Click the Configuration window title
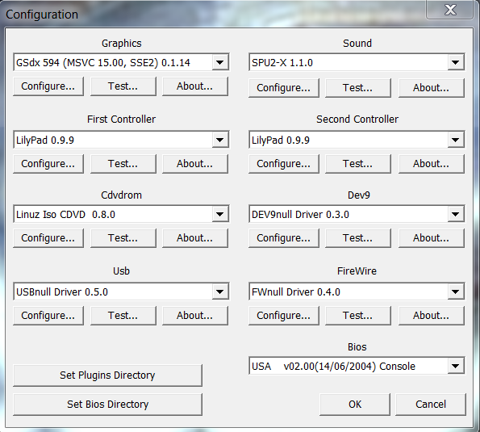Image resolution: width=480 pixels, height=432 pixels. [x=42, y=15]
